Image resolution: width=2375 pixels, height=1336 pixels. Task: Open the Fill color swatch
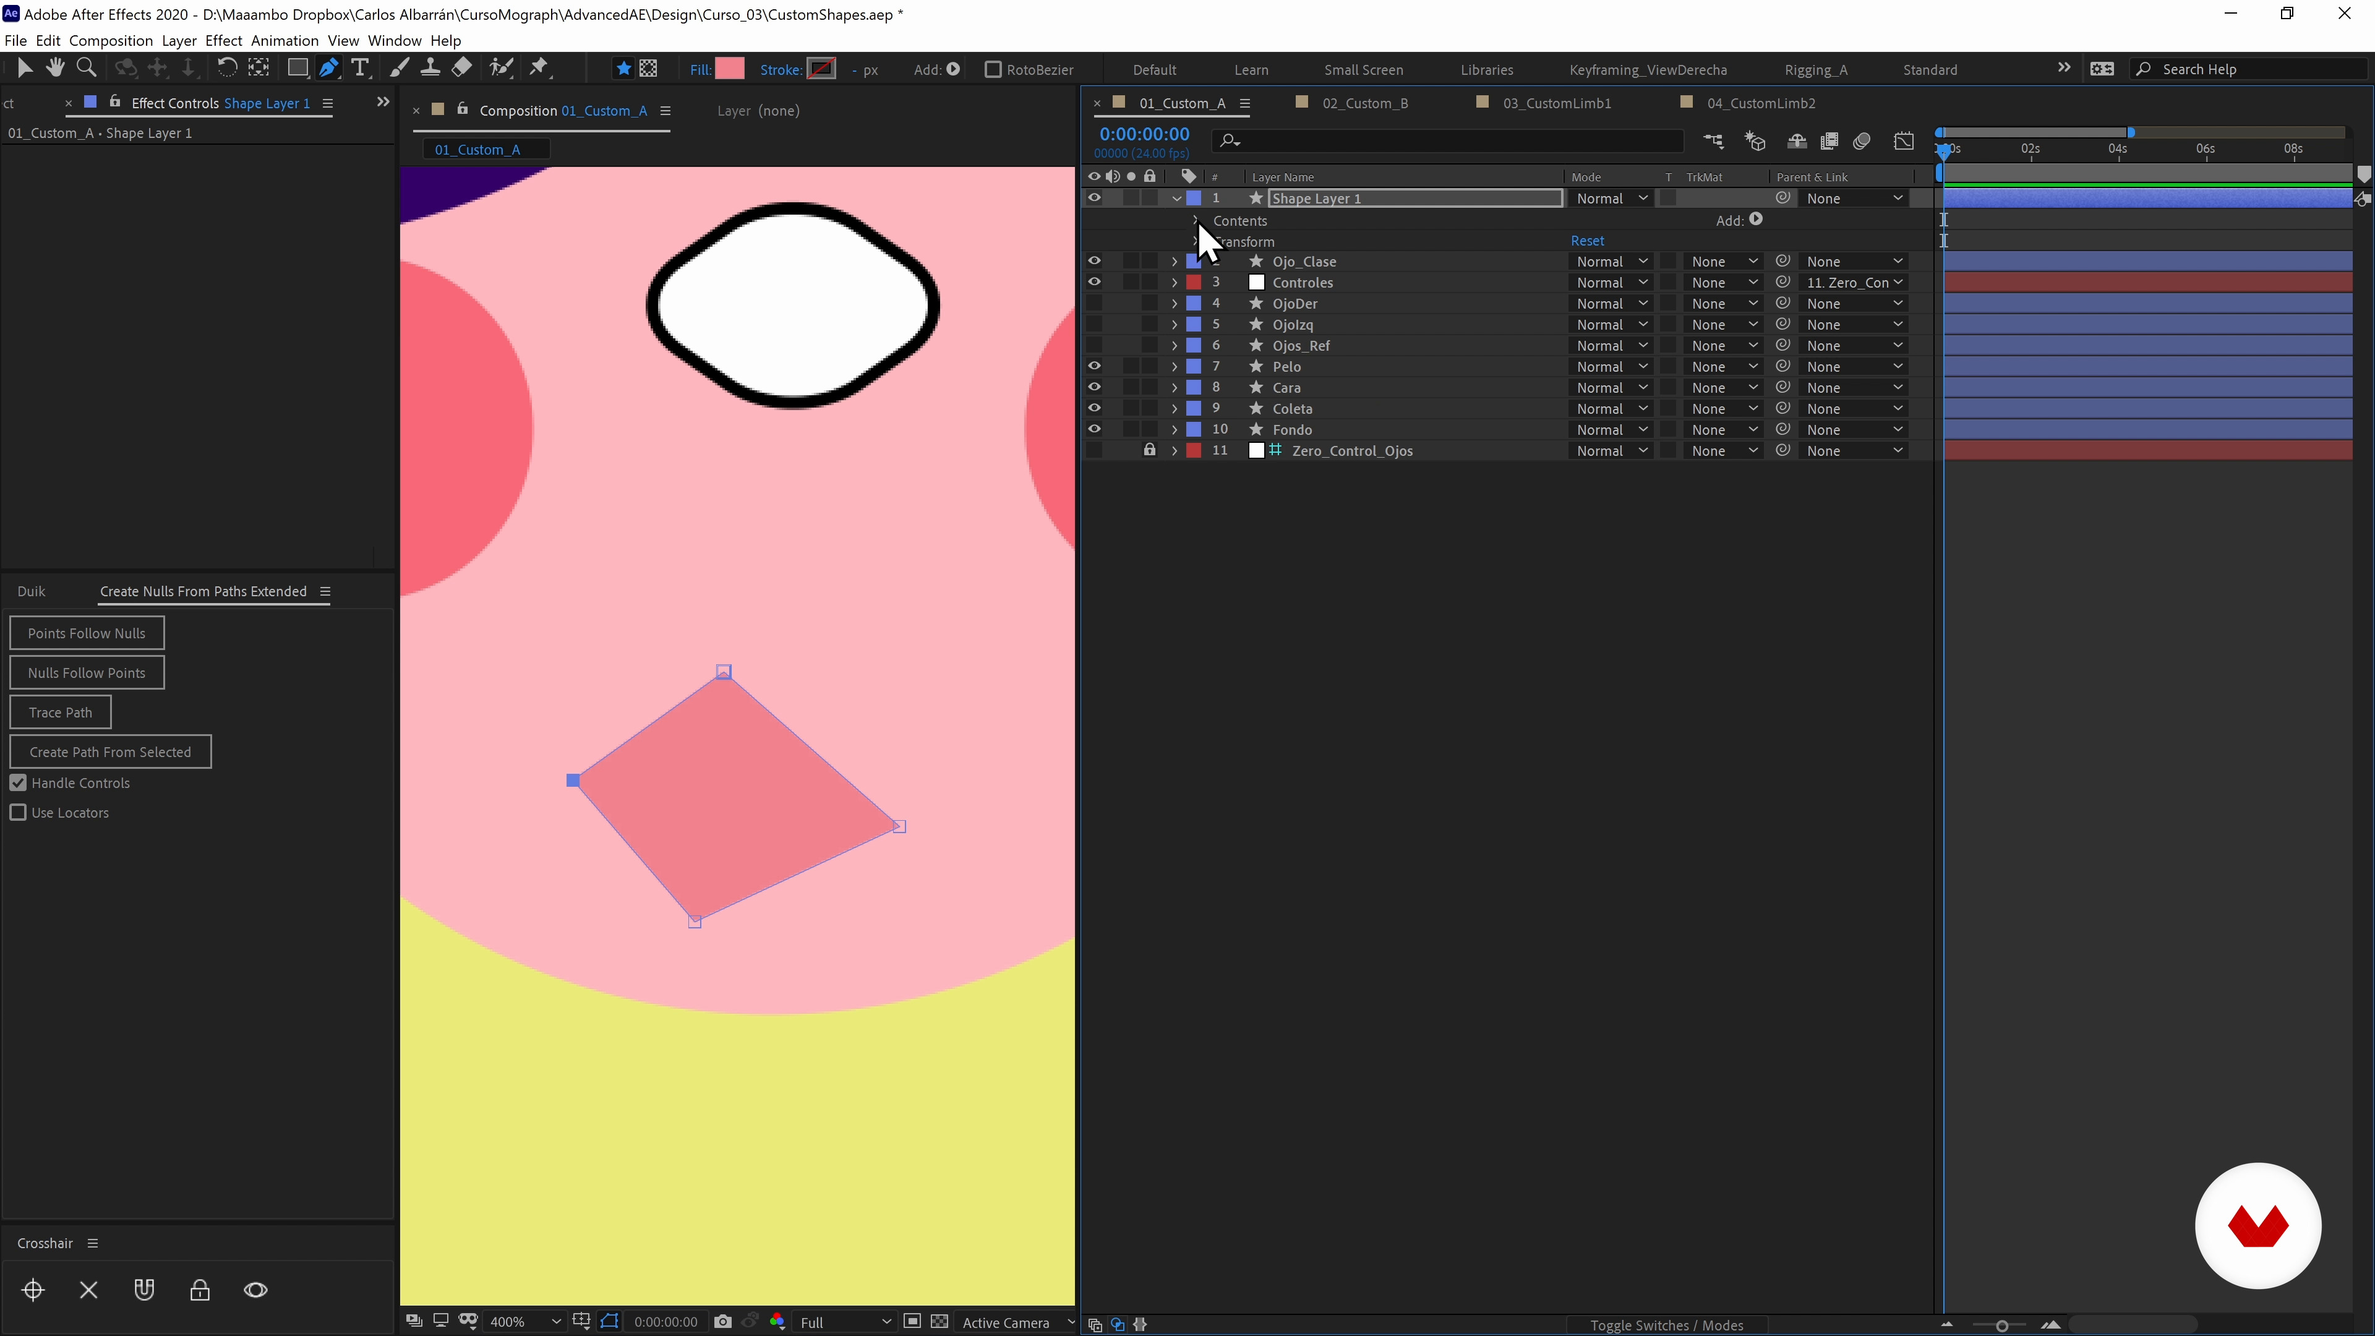point(729,68)
